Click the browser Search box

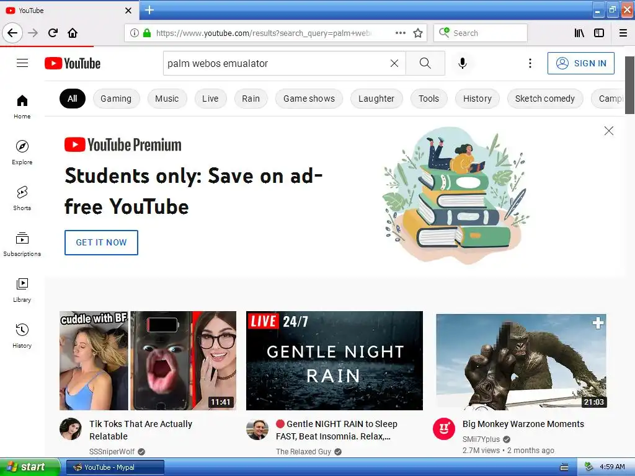[481, 33]
